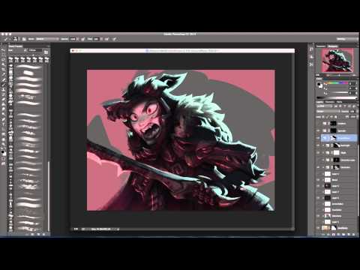
Task: Hide the highlighted blue selected layer
Action: [x=318, y=138]
